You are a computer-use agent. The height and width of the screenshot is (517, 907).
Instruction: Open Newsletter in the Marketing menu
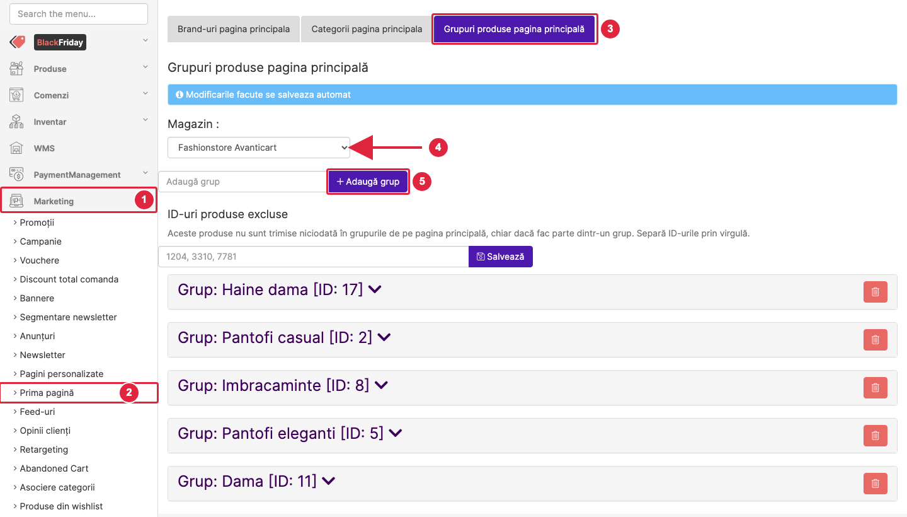(42, 355)
